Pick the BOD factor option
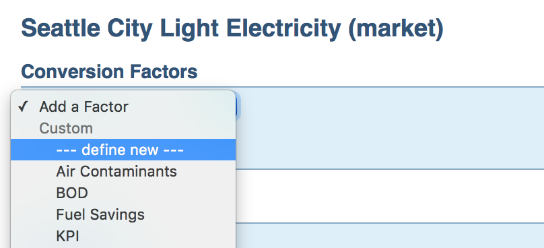Screen dimensions: 544x248 (72, 193)
